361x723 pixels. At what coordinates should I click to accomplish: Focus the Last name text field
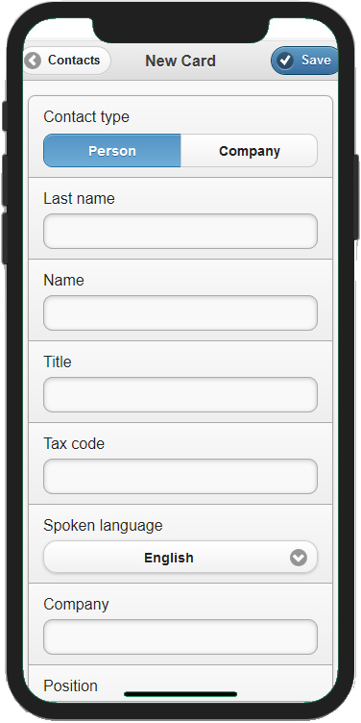[180, 231]
